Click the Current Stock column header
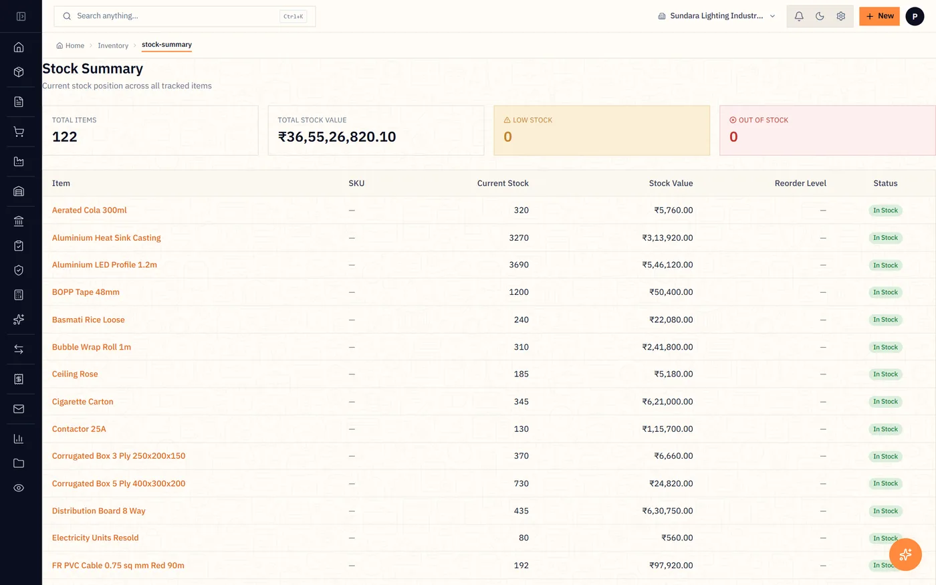 tap(503, 183)
